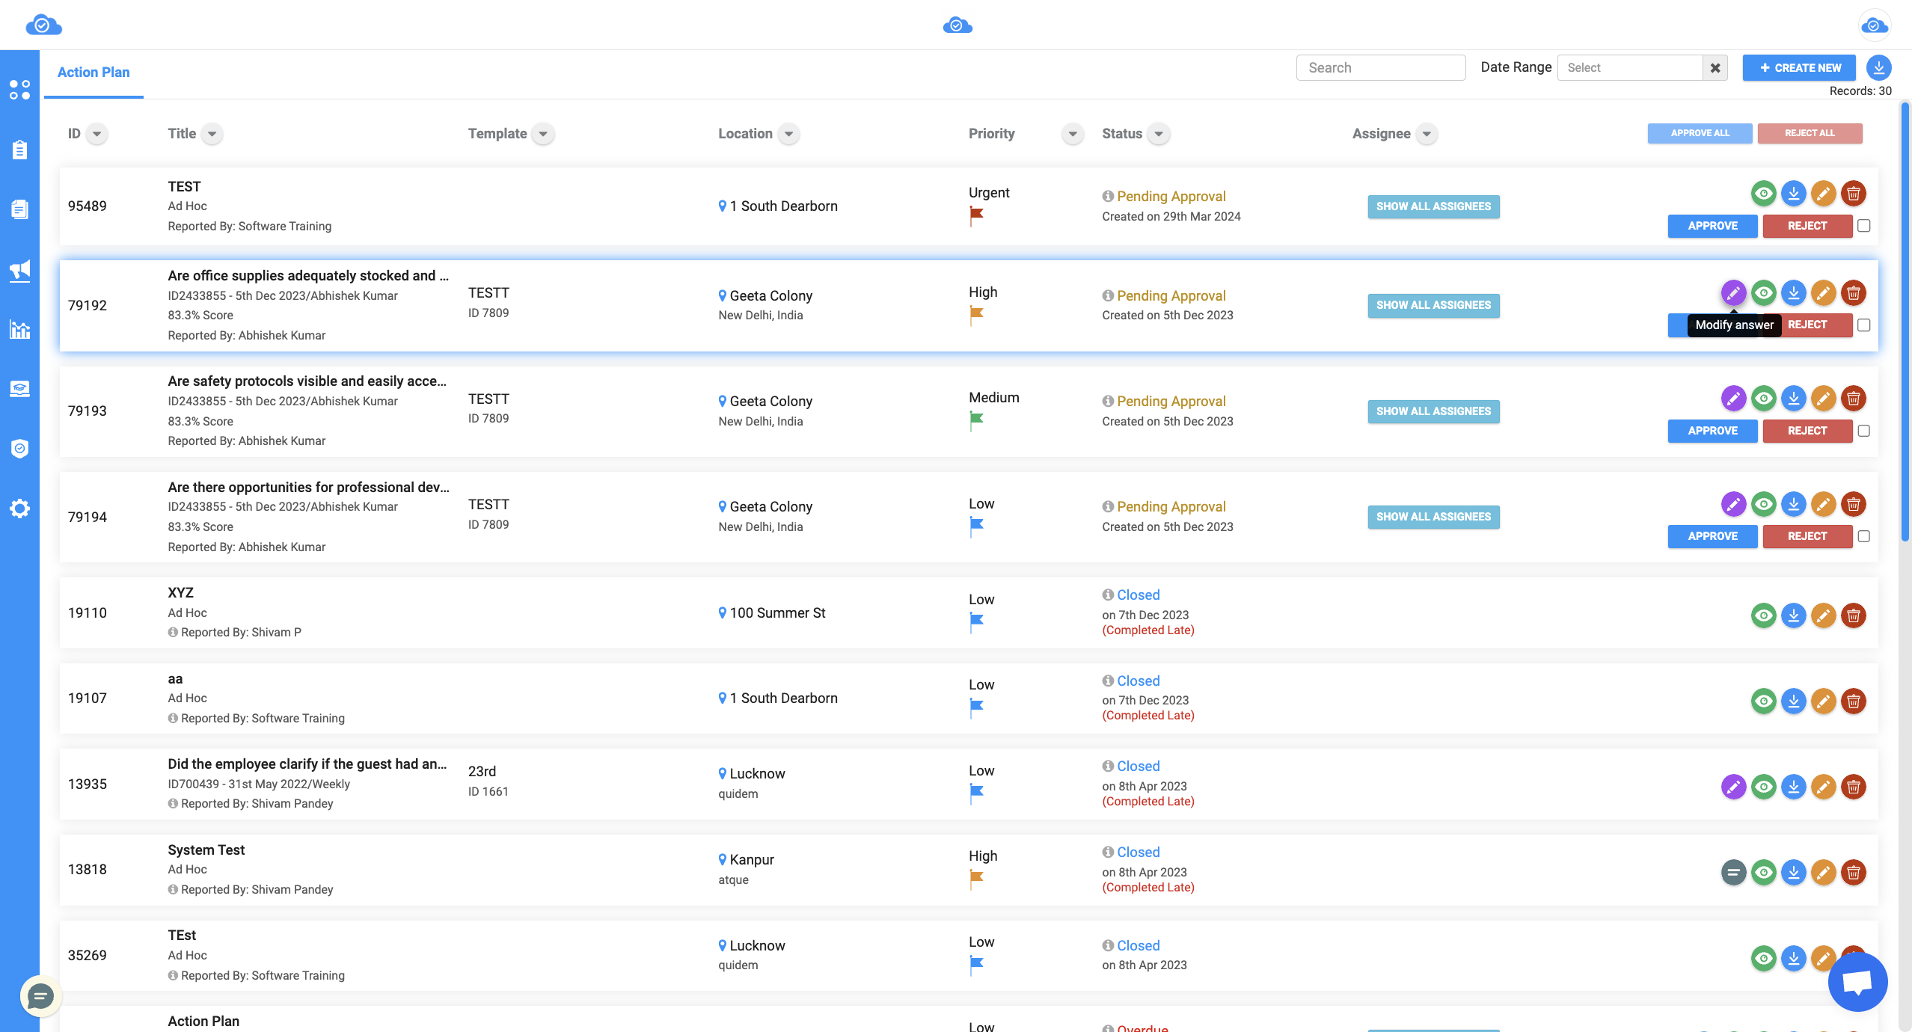The height and width of the screenshot is (1032, 1912).
Task: Click the cloud logo at top left
Action: point(43,25)
